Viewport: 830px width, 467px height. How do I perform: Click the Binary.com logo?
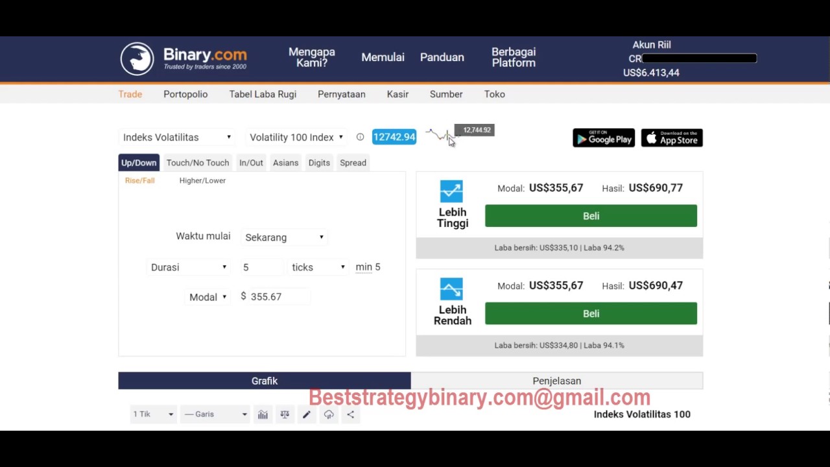click(x=184, y=58)
